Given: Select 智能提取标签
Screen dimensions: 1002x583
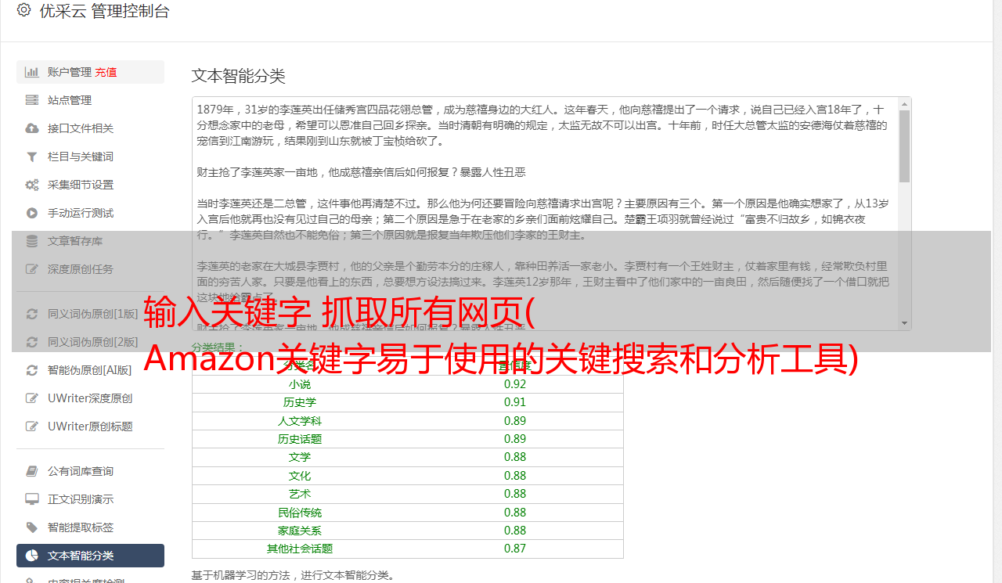Looking at the screenshot, I should 90,527.
